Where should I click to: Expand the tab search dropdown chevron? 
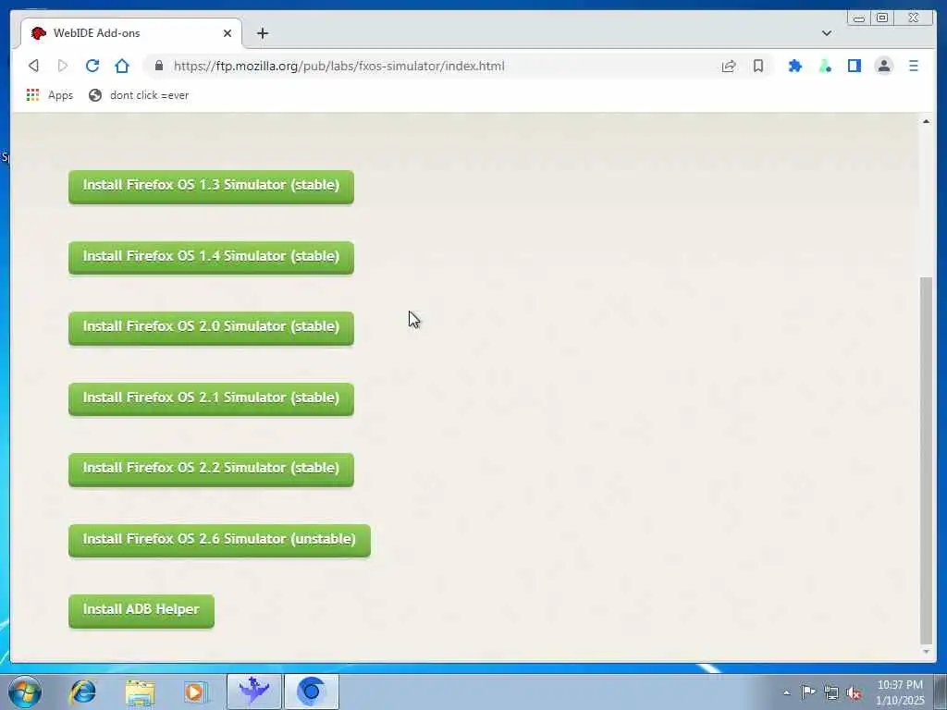[x=827, y=33]
